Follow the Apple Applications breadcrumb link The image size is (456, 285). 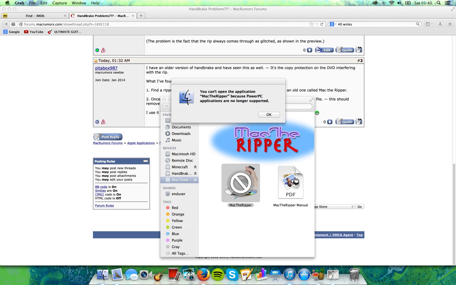click(141, 143)
